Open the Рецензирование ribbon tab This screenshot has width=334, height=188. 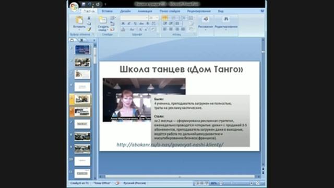point(199,11)
